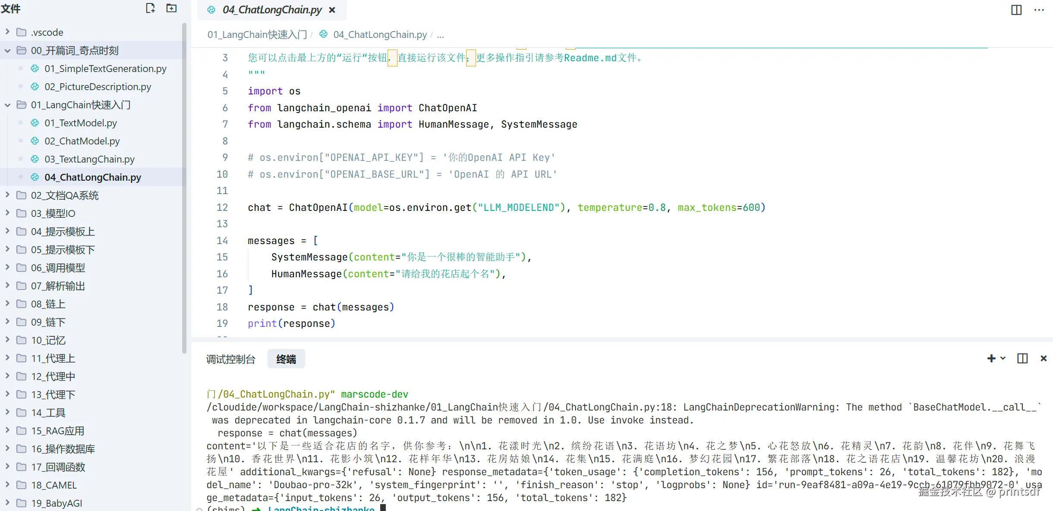The width and height of the screenshot is (1053, 511).
Task: Open 03_TextLangChain.py in the explorer
Action: tap(89, 159)
